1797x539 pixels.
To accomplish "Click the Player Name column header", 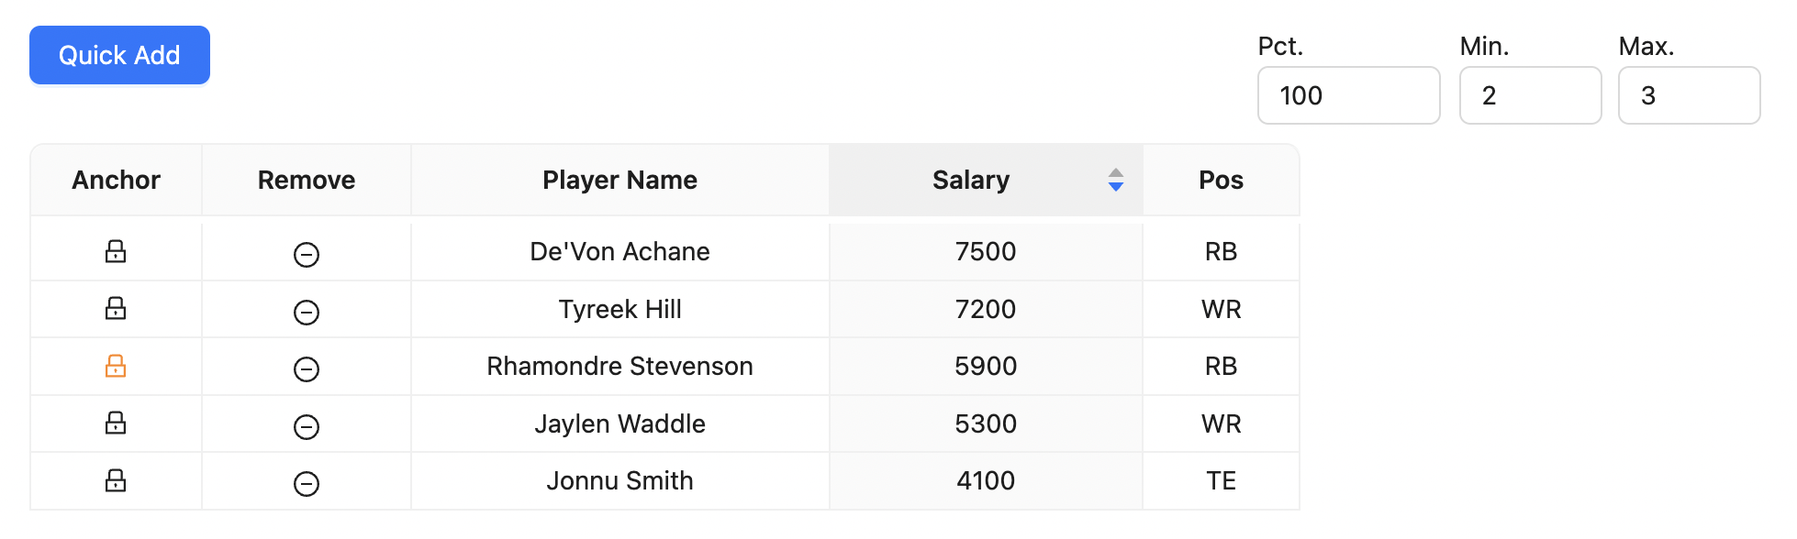I will click(619, 180).
